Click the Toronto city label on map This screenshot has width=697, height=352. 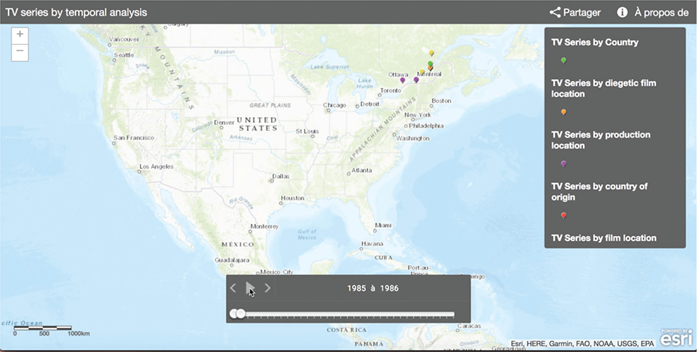point(391,90)
